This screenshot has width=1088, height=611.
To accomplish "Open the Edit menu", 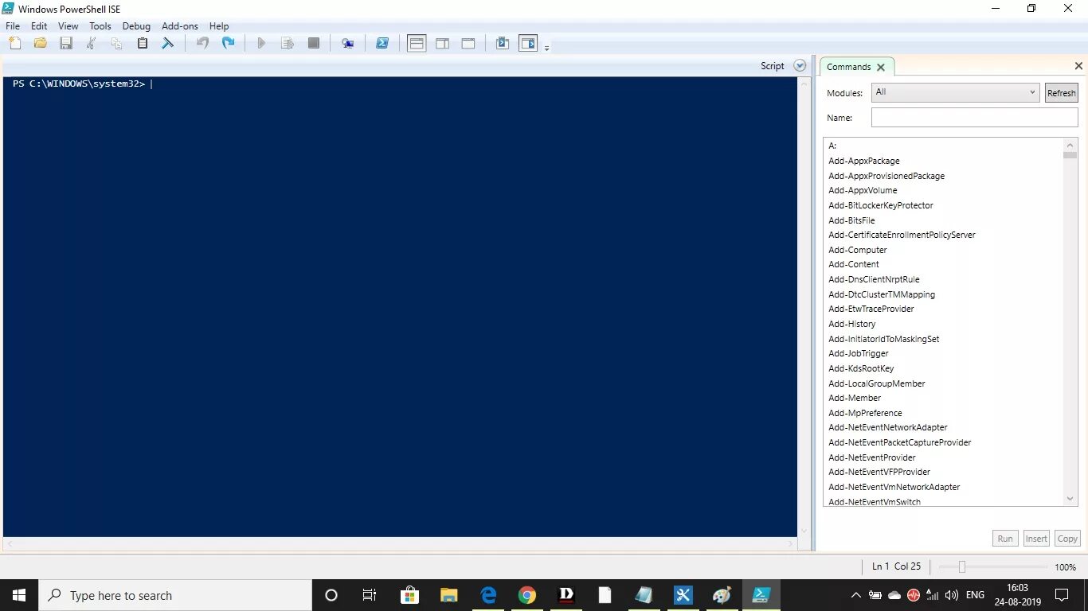I will pos(39,26).
